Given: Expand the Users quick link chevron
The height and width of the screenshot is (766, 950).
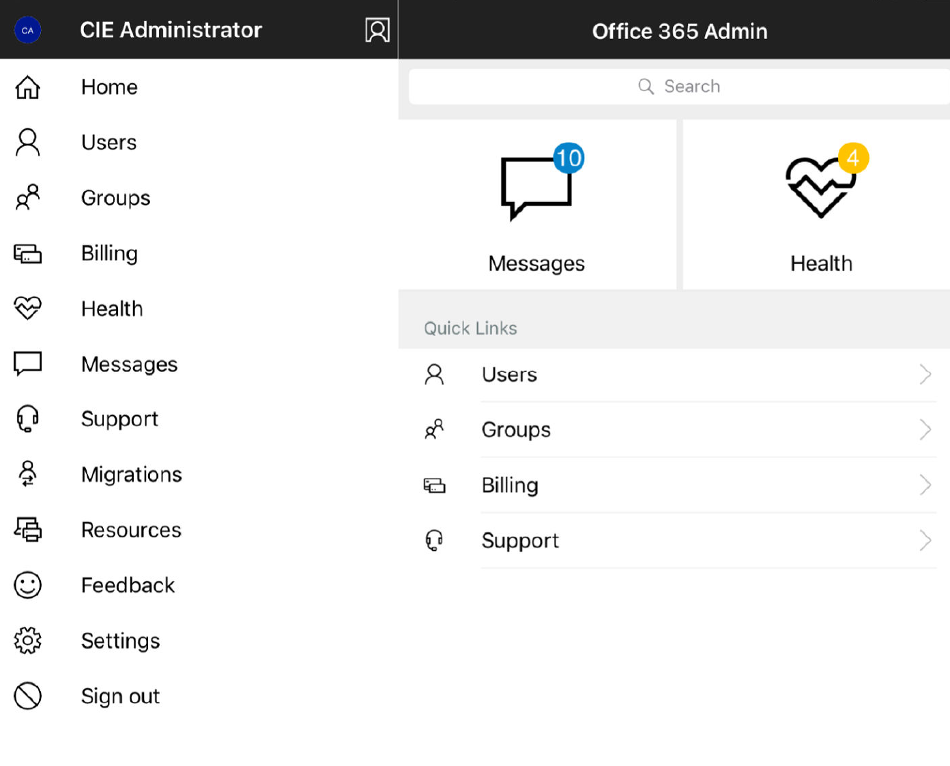Looking at the screenshot, I should (x=925, y=374).
